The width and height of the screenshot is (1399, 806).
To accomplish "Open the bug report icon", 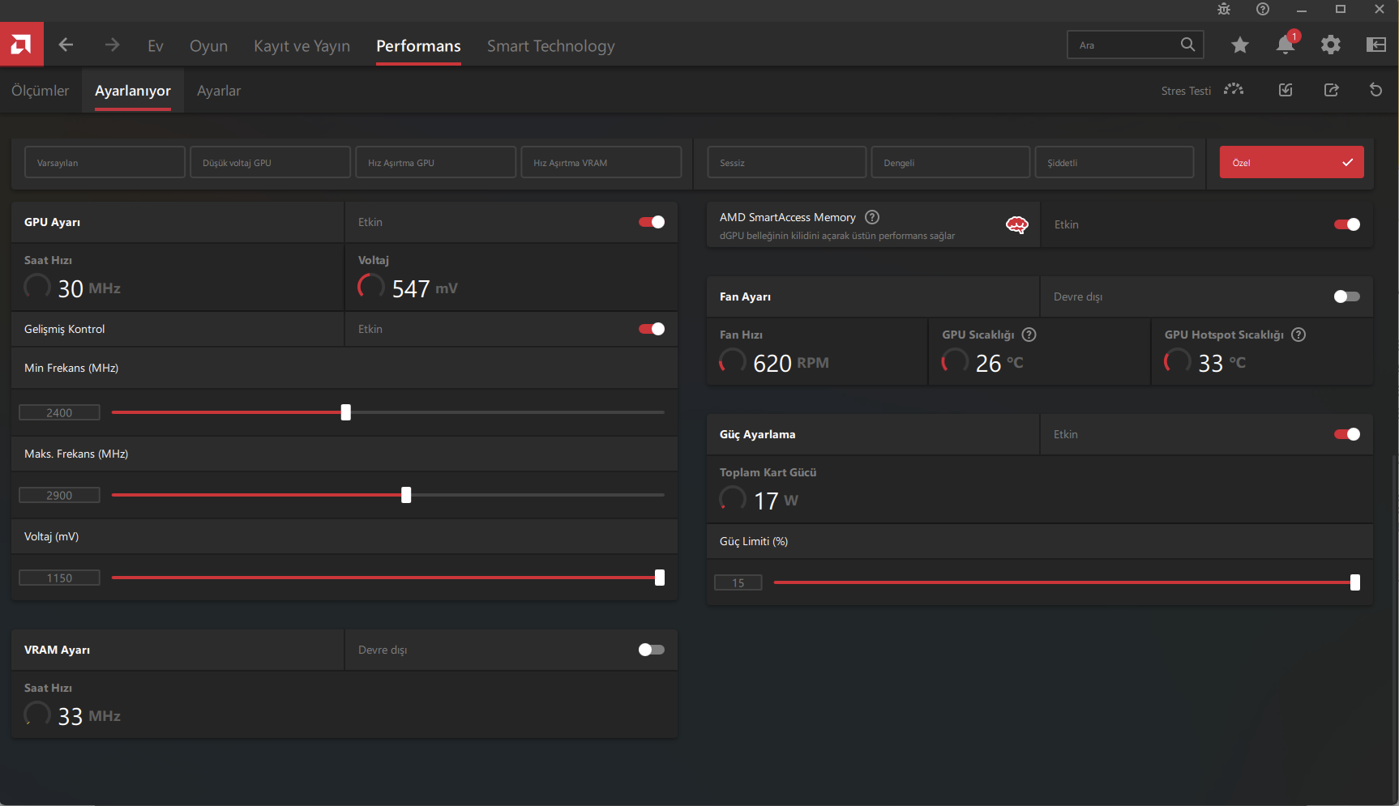I will pos(1224,9).
